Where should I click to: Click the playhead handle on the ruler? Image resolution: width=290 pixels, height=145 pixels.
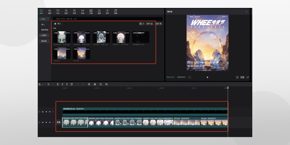click(x=228, y=88)
